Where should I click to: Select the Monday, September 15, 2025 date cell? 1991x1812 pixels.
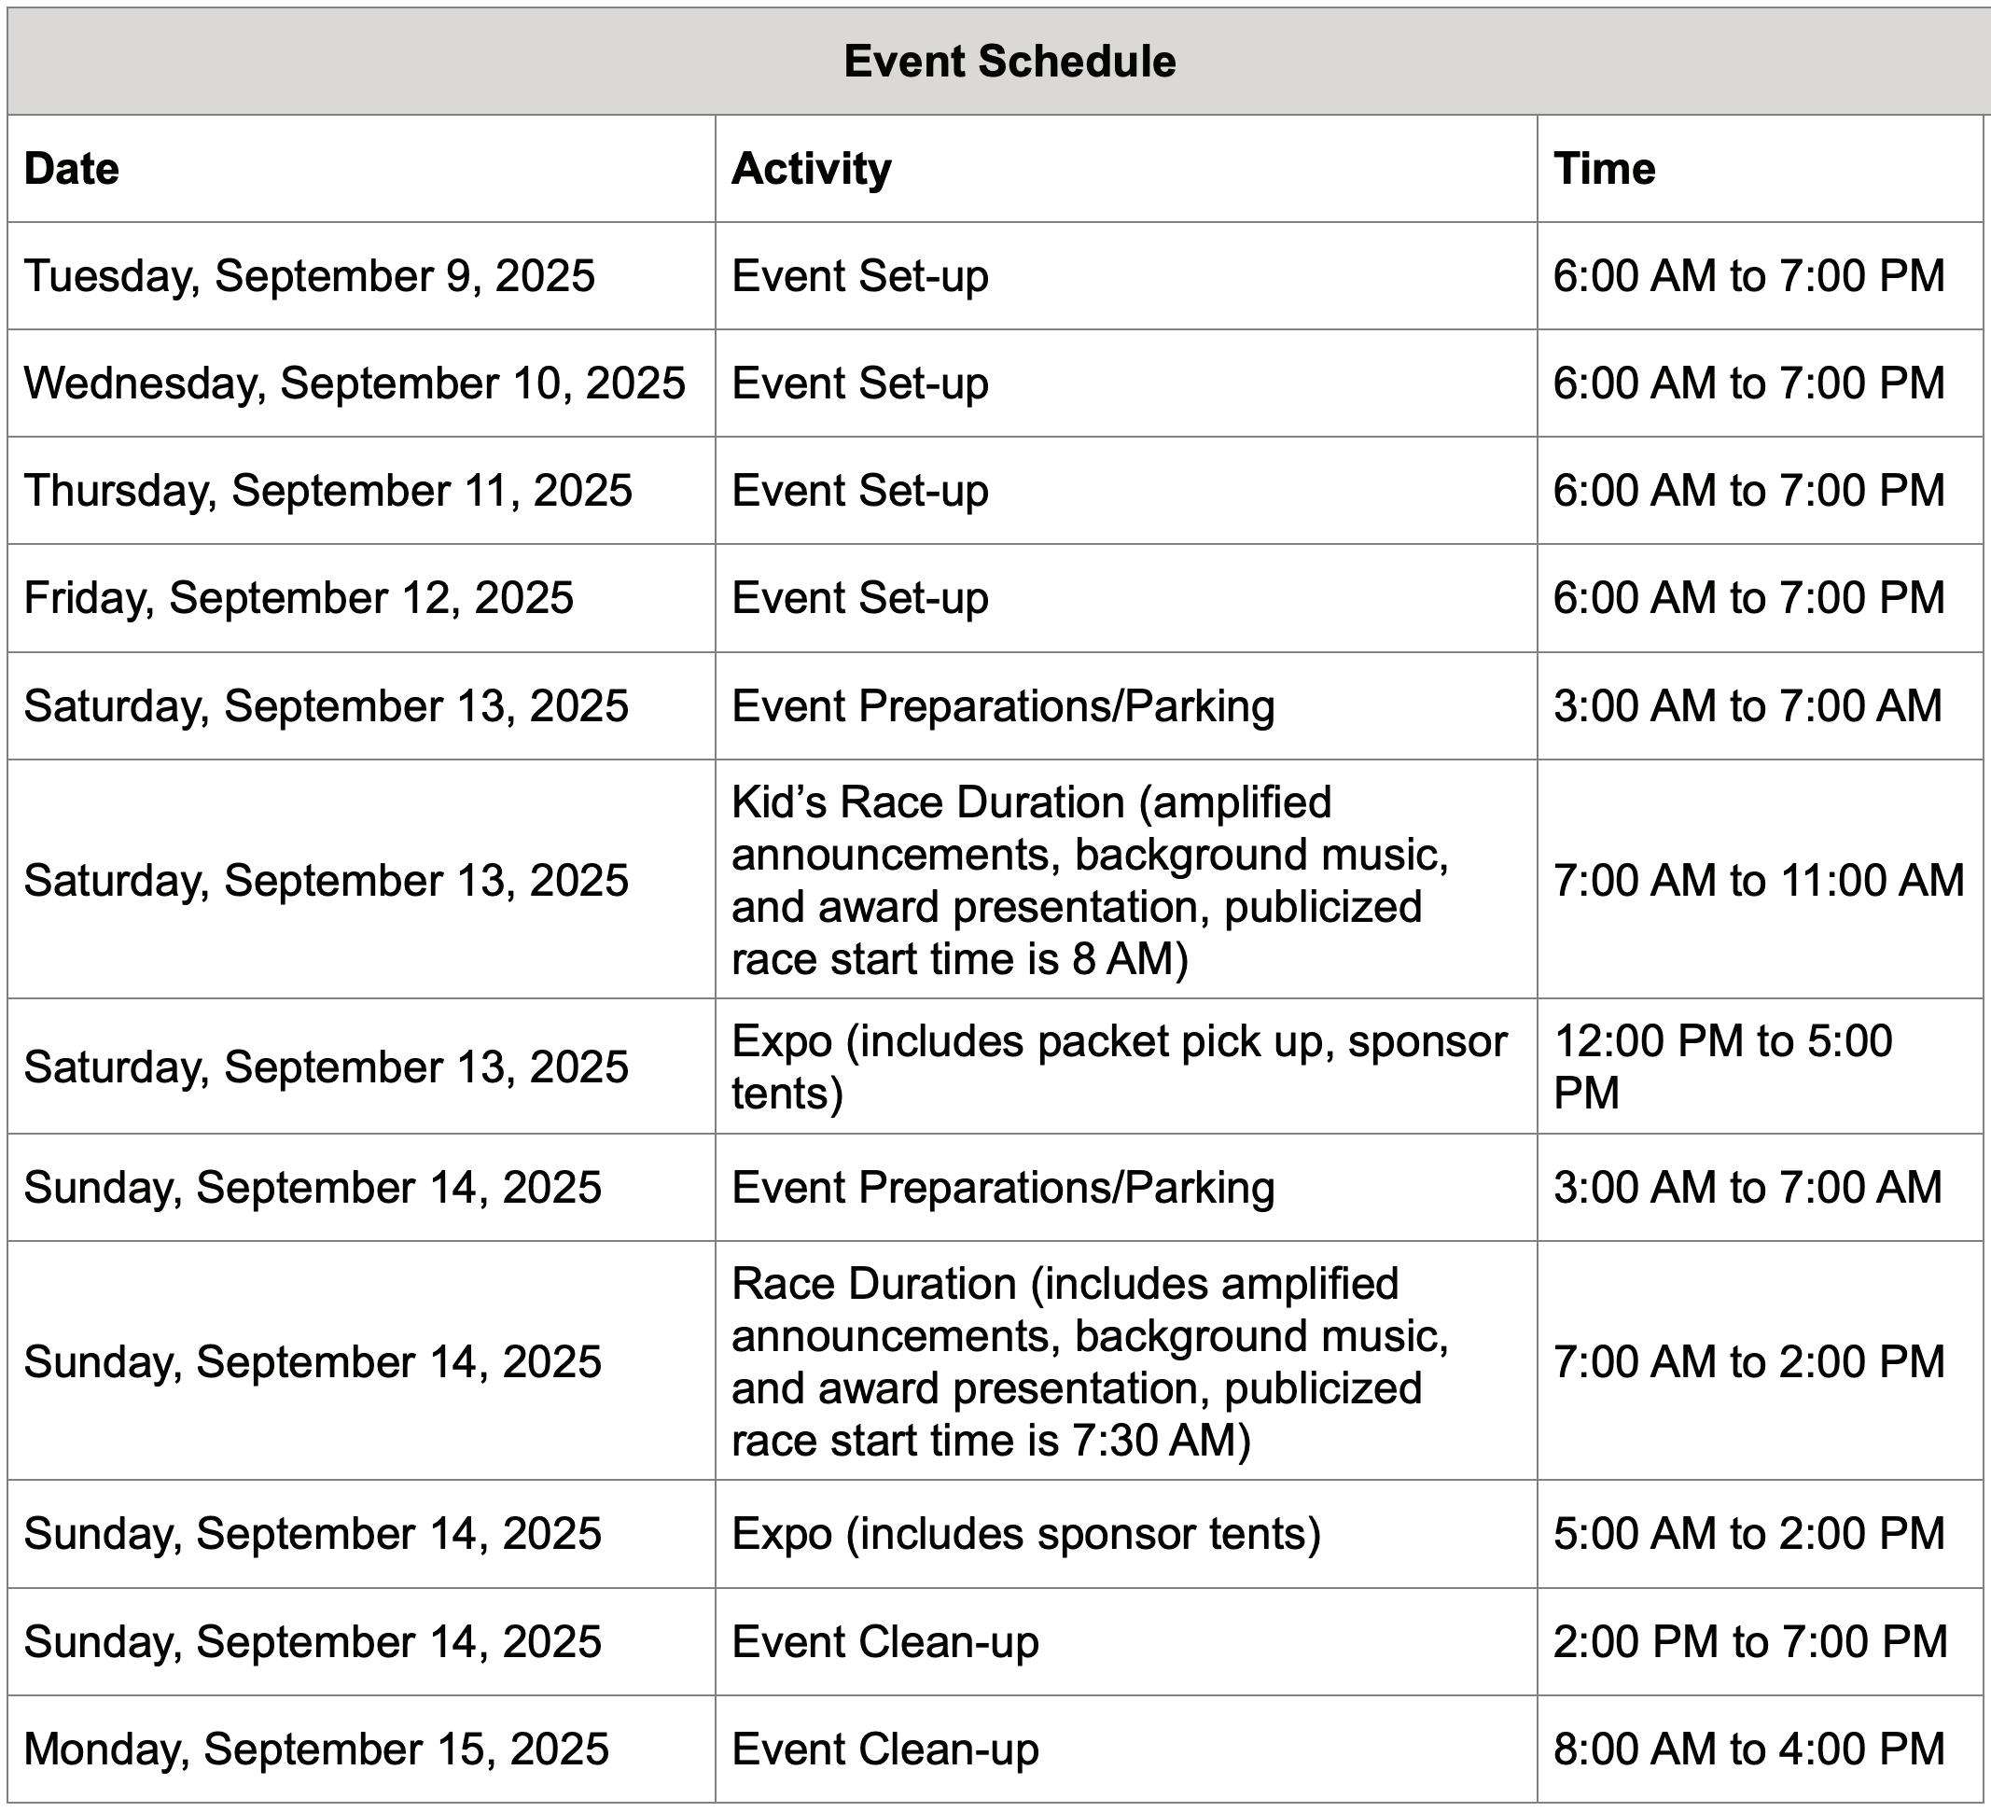(x=316, y=1749)
